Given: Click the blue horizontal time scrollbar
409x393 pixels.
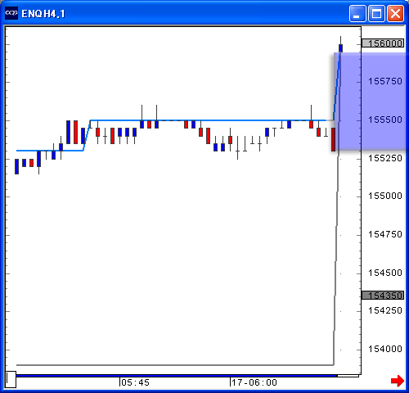Looking at the screenshot, I should point(177,376).
